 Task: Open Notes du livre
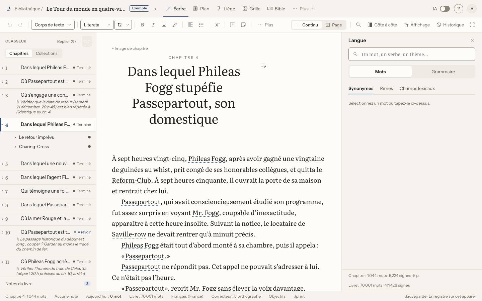coord(48,284)
